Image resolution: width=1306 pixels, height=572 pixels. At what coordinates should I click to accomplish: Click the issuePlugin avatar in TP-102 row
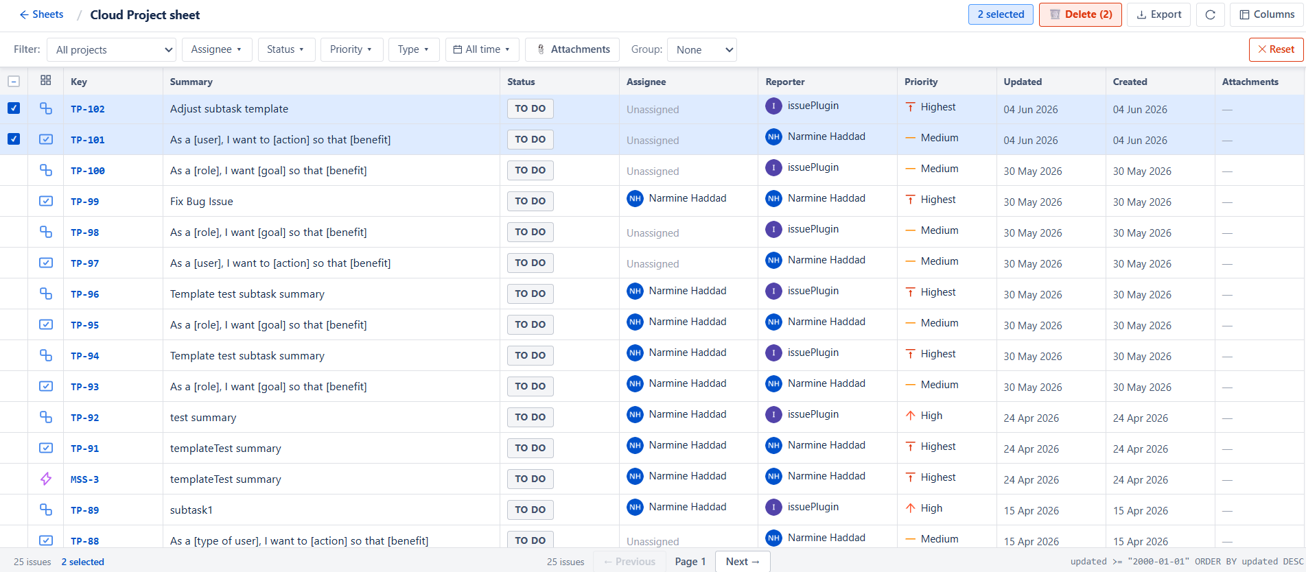coord(773,106)
